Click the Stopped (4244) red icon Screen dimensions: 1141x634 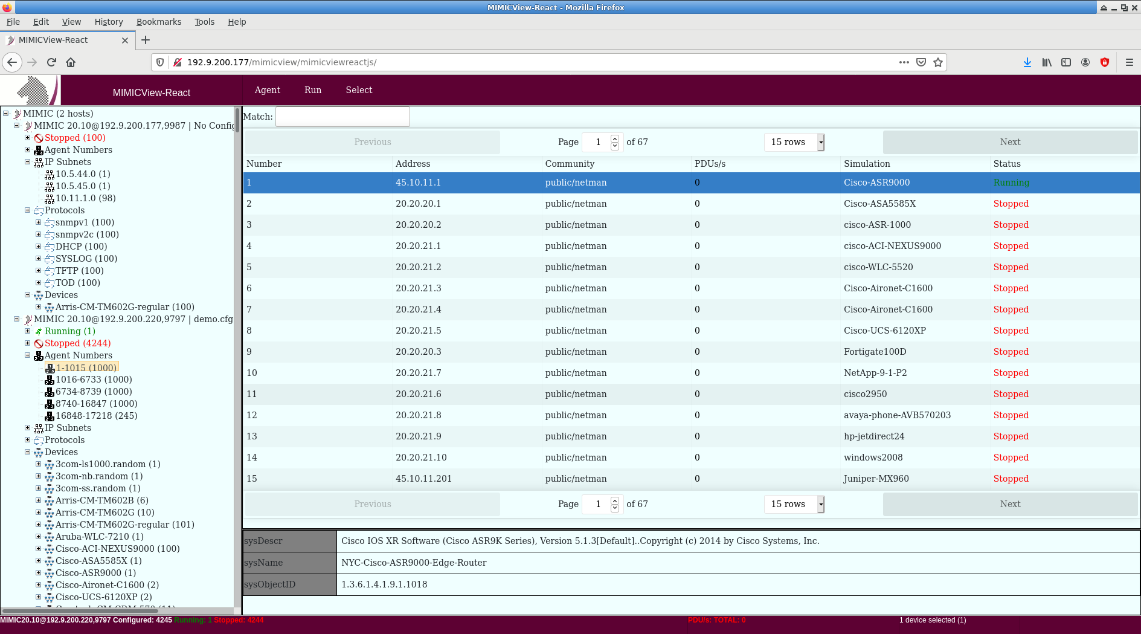(x=39, y=343)
